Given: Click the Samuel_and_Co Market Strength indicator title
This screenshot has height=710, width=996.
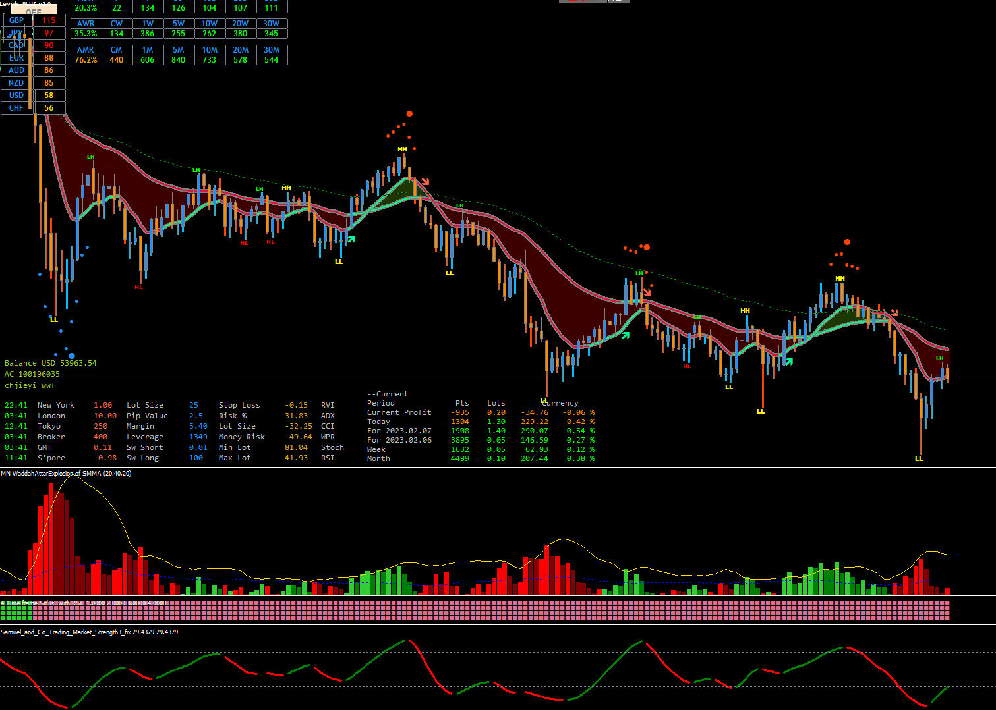Looking at the screenshot, I should coord(89,632).
